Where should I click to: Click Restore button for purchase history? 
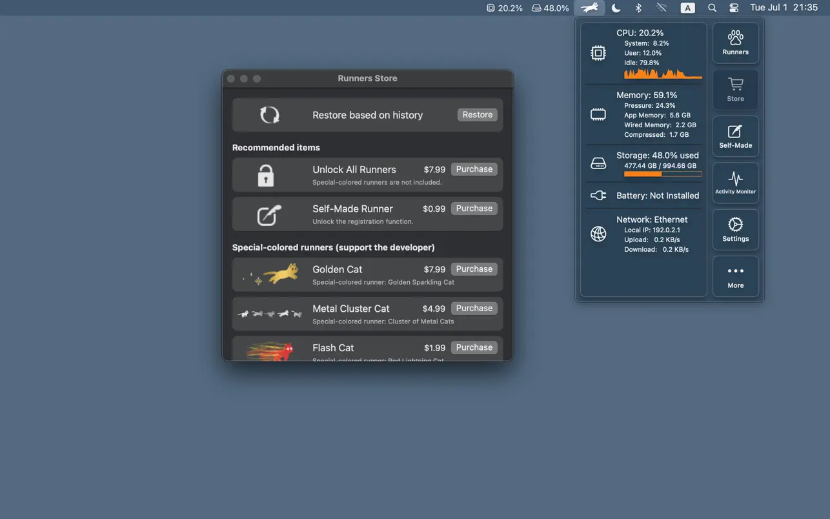tap(478, 114)
